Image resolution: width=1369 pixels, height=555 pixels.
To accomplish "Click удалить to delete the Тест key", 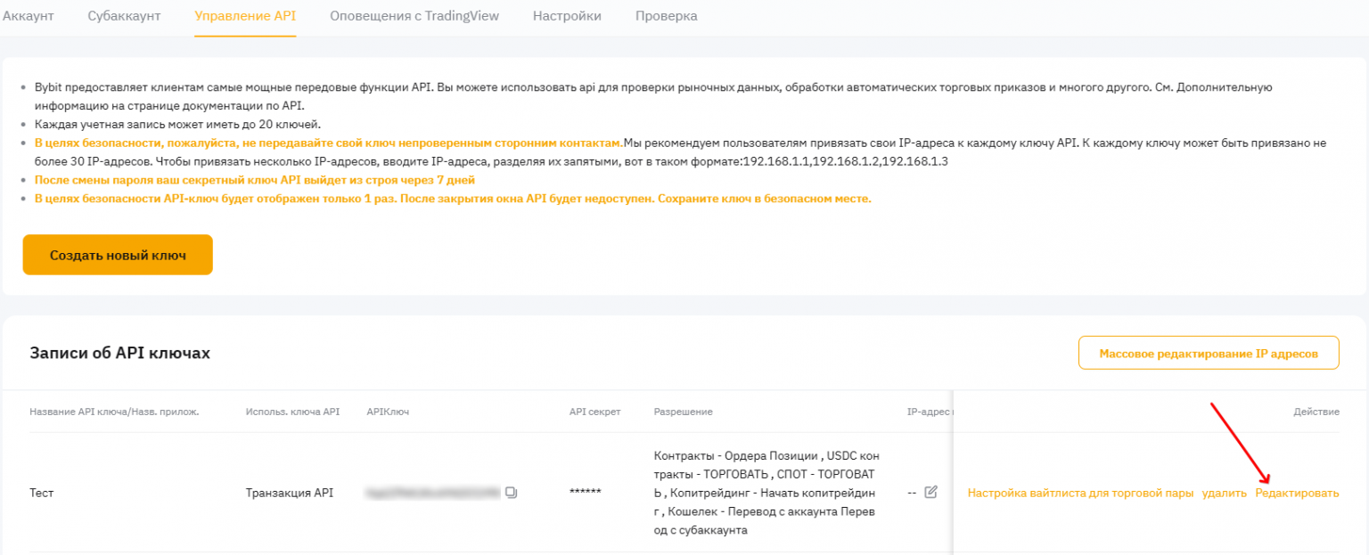I will coord(1224,493).
